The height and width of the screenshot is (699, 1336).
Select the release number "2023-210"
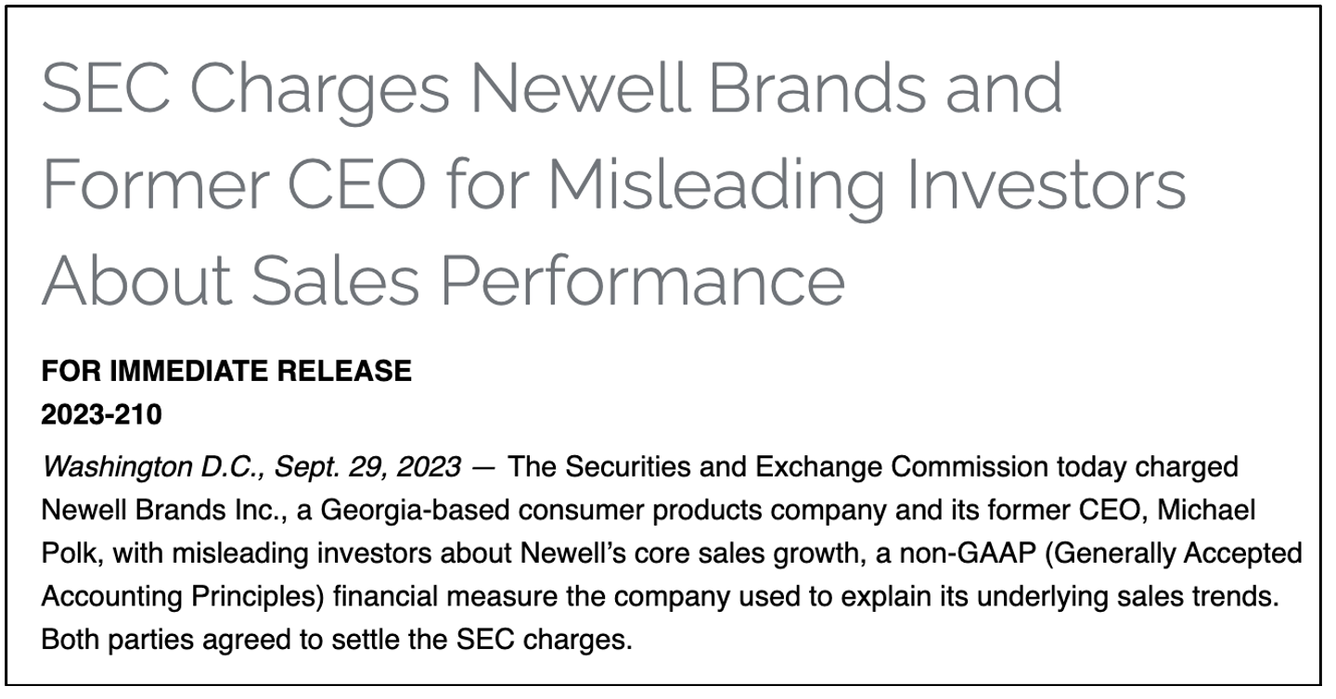[x=101, y=415]
